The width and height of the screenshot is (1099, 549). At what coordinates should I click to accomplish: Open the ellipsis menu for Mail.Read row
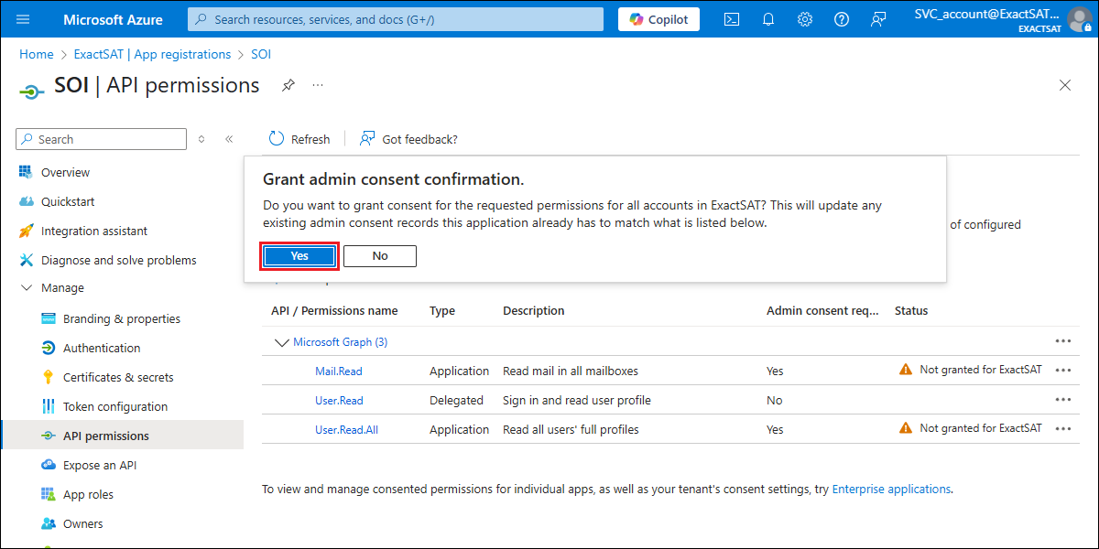pos(1062,371)
